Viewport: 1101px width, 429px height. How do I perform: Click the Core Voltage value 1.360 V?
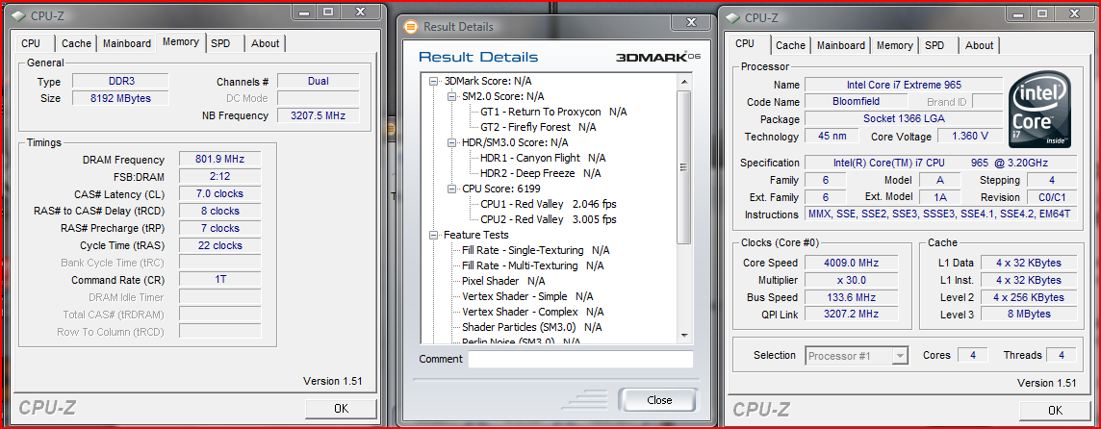(970, 137)
